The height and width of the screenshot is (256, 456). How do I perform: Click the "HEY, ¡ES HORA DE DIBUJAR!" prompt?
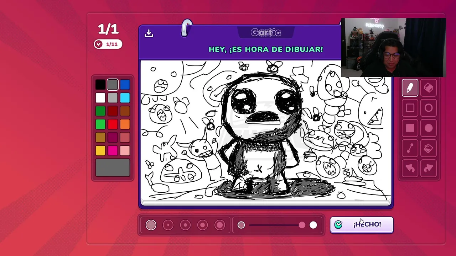pos(266,49)
